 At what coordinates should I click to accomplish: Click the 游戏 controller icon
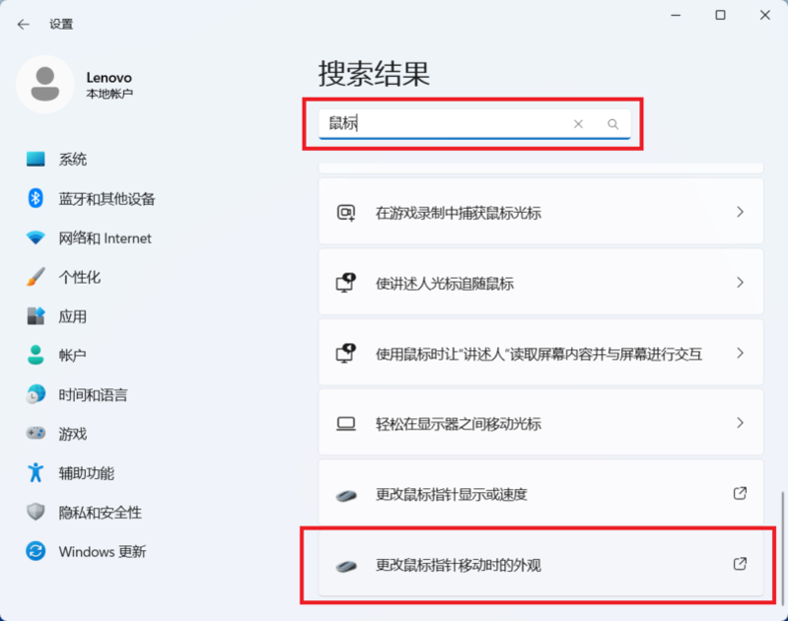[36, 434]
